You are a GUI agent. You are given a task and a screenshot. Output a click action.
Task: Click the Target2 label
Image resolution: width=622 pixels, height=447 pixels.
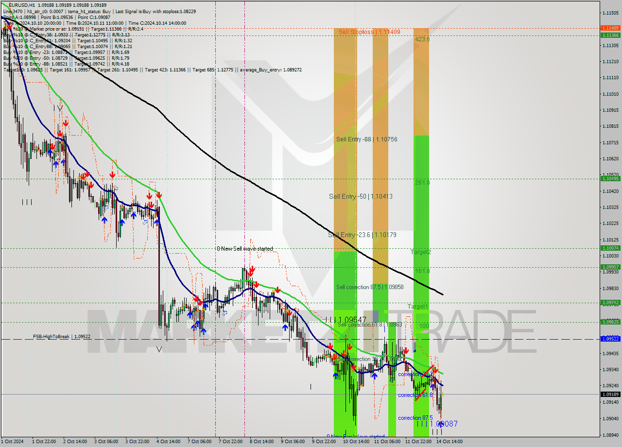421,252
